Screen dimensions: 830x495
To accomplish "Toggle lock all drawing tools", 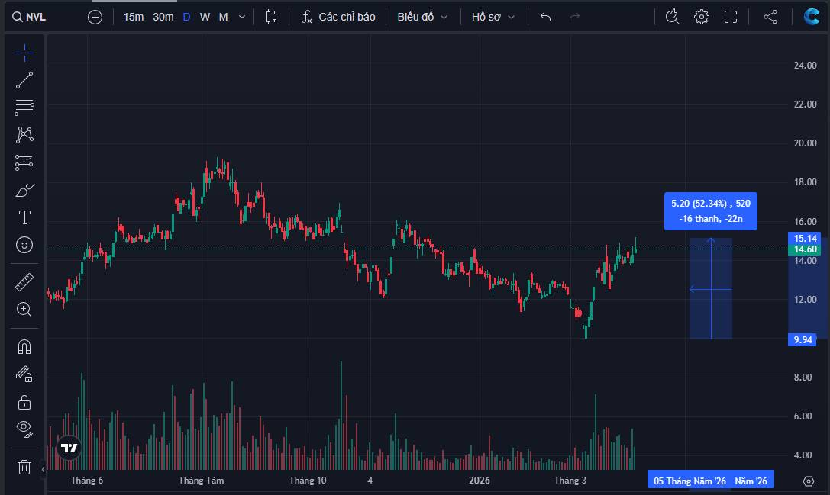I will 24,402.
